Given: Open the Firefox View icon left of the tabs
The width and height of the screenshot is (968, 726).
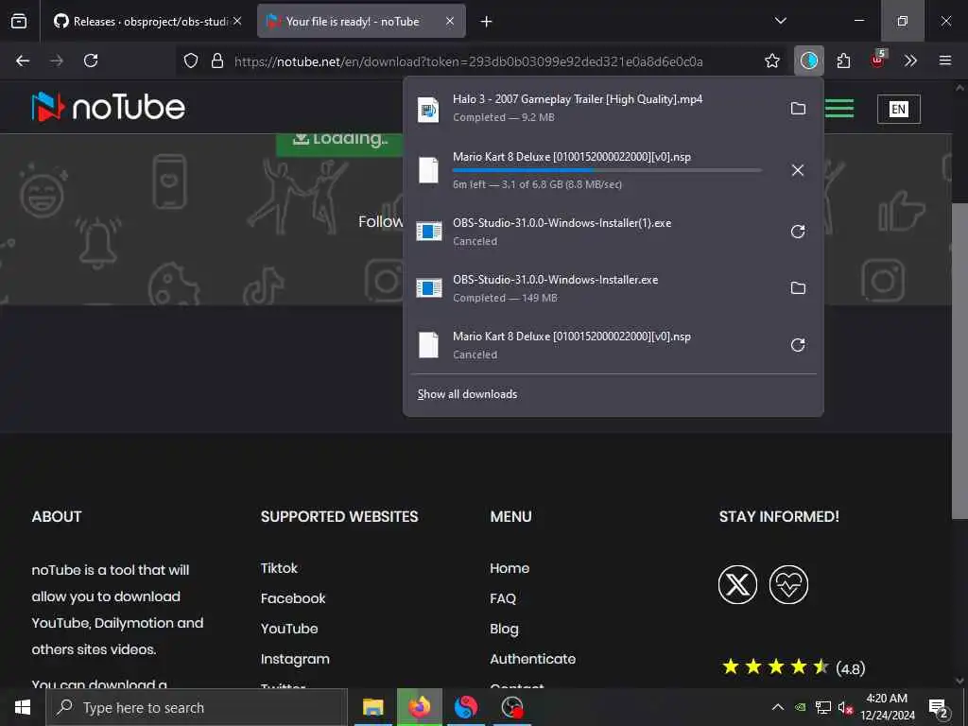Looking at the screenshot, I should pyautogui.click(x=19, y=21).
